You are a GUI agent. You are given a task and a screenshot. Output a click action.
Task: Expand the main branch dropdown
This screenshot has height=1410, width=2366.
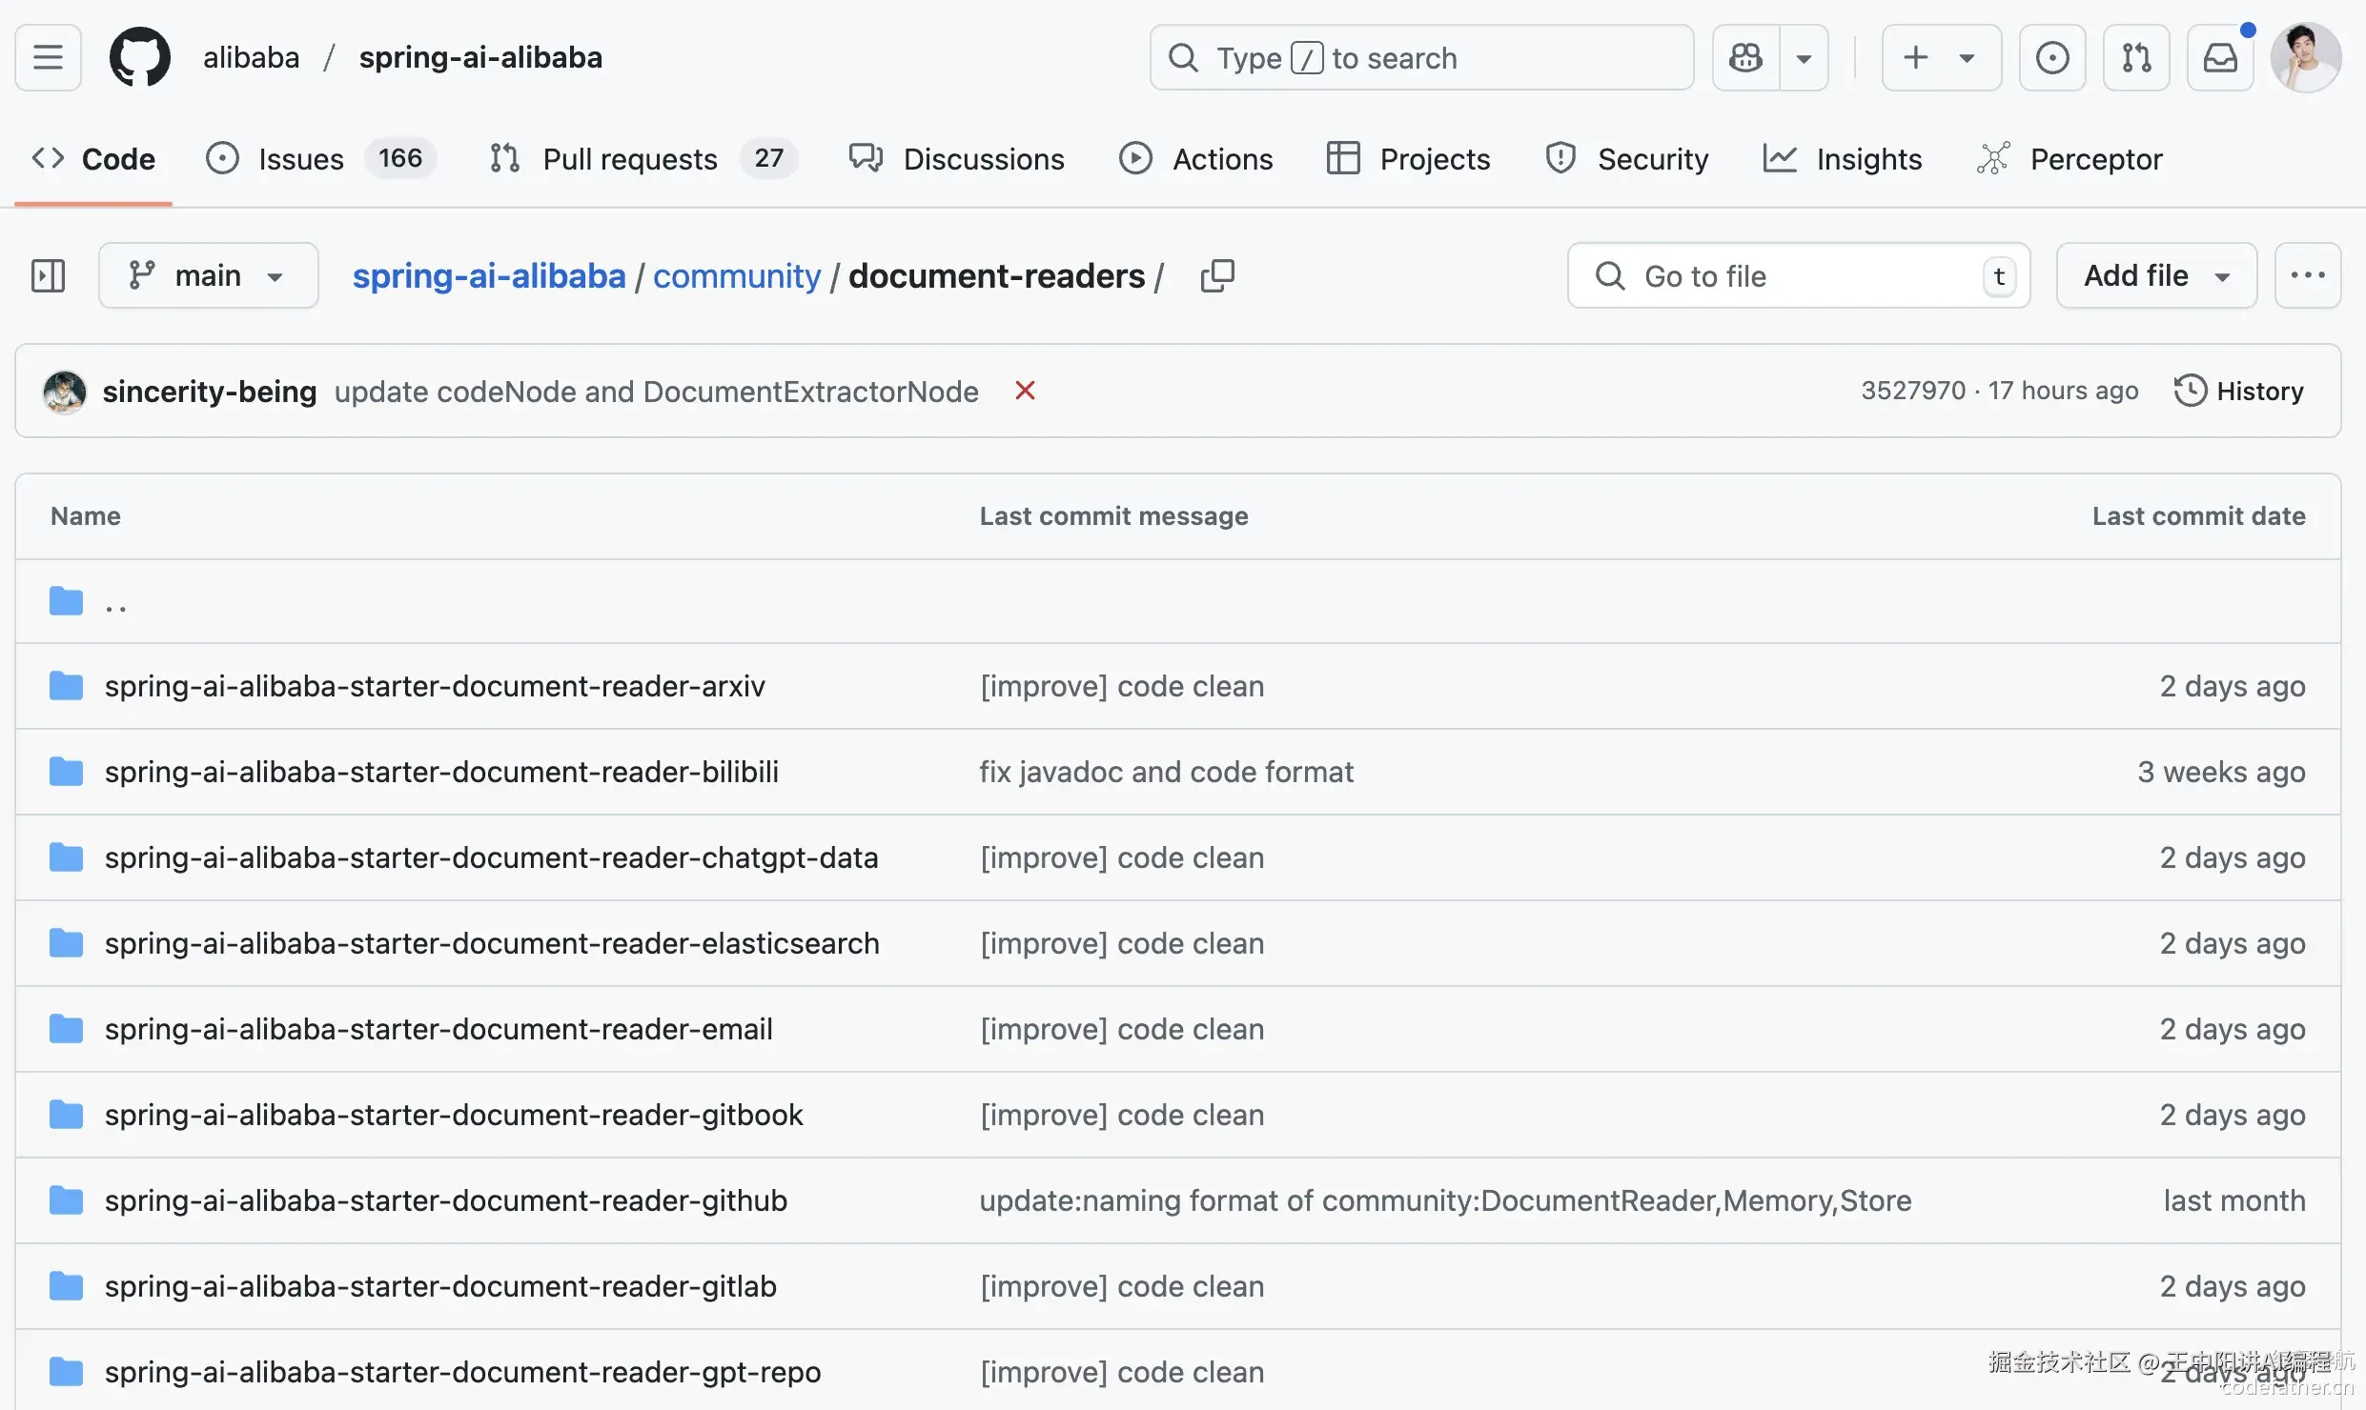[208, 275]
